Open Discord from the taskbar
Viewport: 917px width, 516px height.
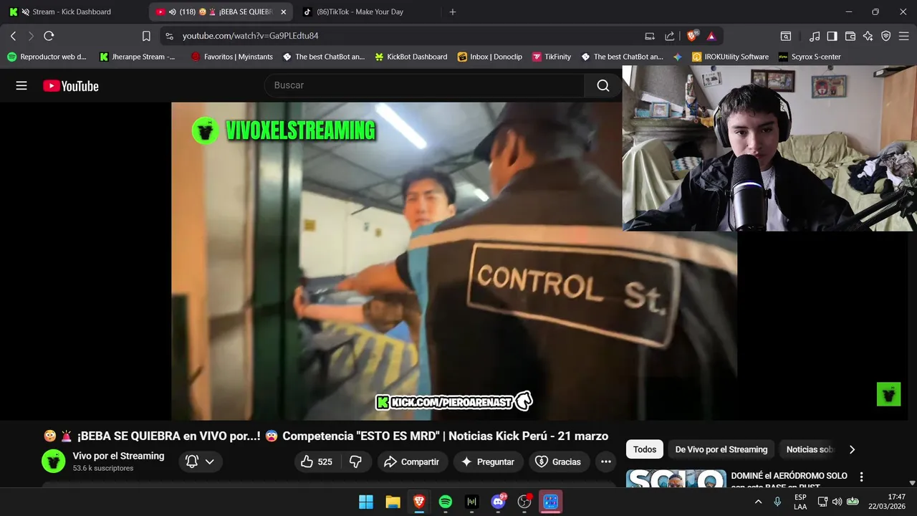coord(498,502)
